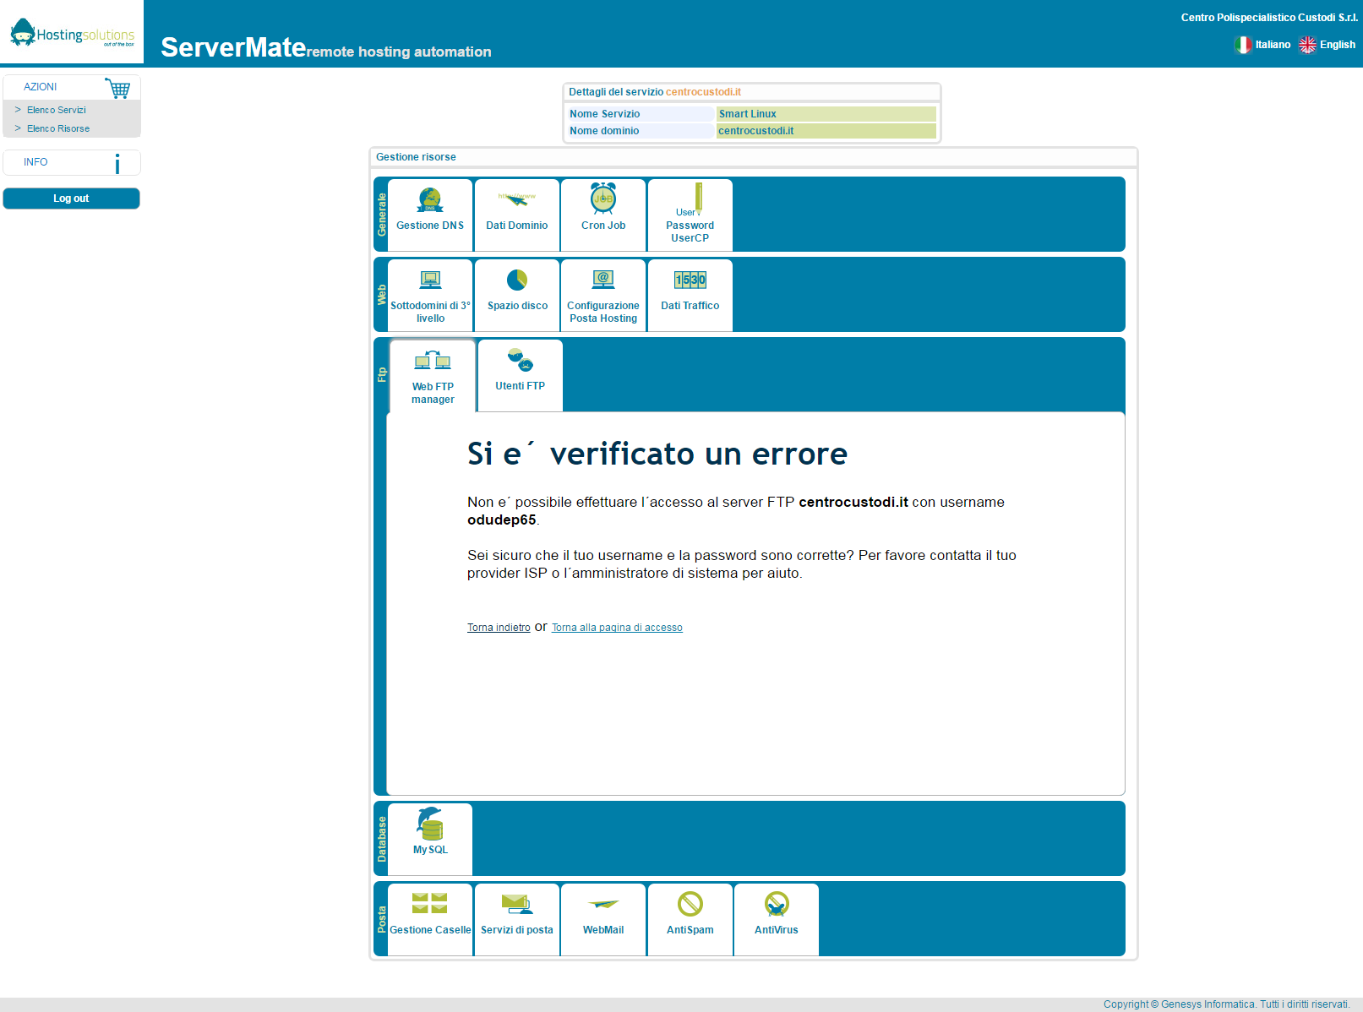Follow Torna alla pagina di accesso link
1363x1012 pixels.
pos(617,628)
